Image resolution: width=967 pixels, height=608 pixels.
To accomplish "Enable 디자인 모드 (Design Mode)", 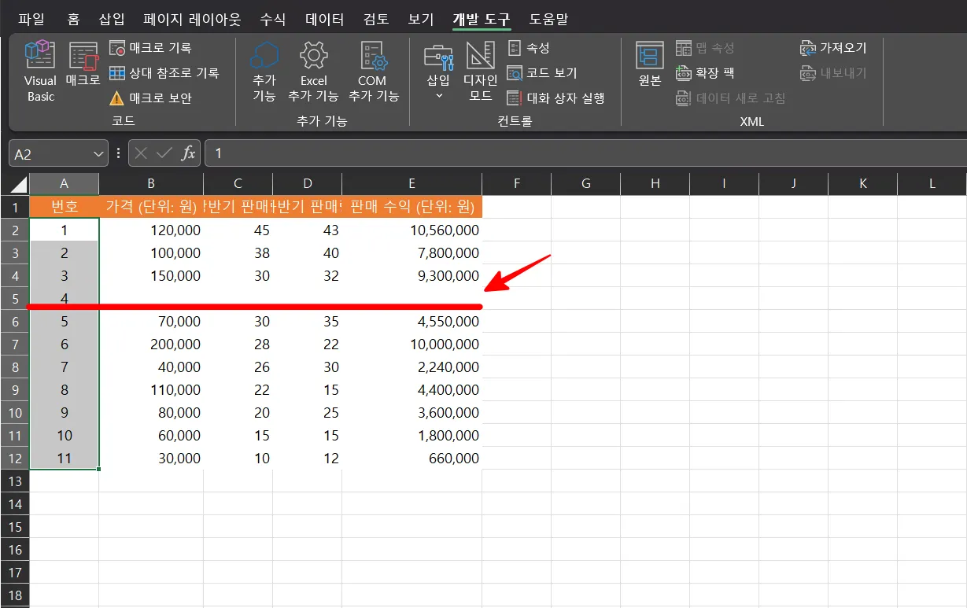I will [481, 71].
